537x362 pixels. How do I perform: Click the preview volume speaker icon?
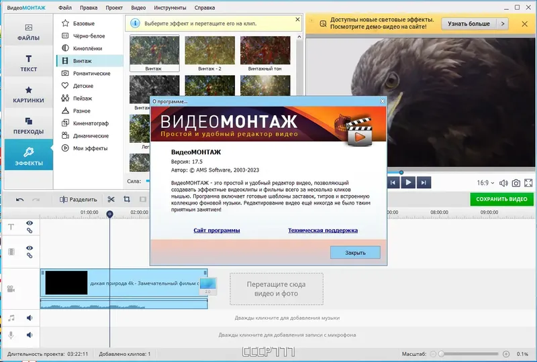[x=503, y=183]
